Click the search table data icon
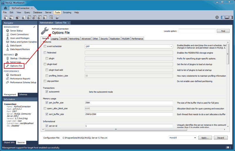This screenshot has height=151, width=235. tap(51, 17)
